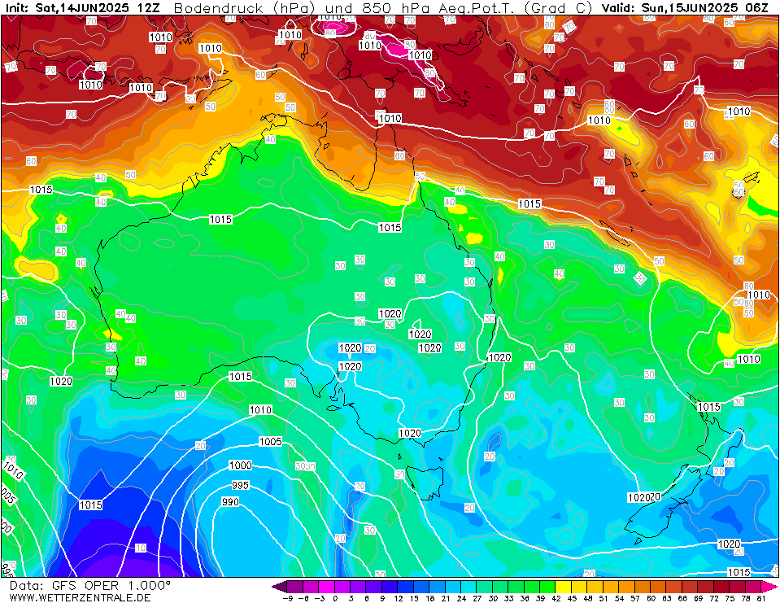Click the 81 value on the legend

(x=761, y=598)
